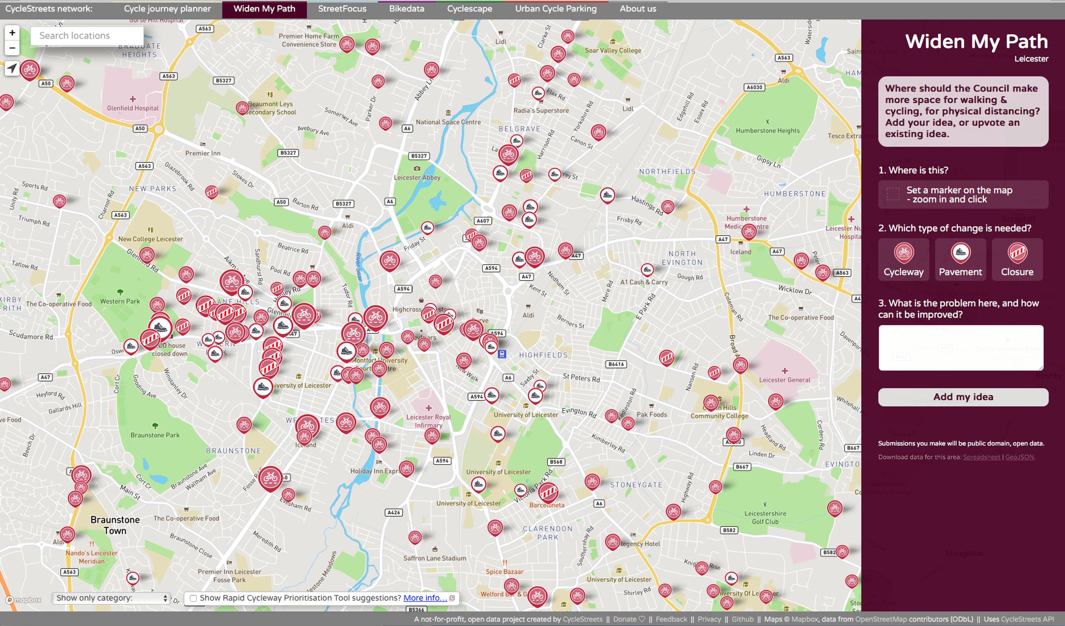The width and height of the screenshot is (1065, 626).
Task: Open the Feedback footer link
Action: pyautogui.click(x=671, y=619)
